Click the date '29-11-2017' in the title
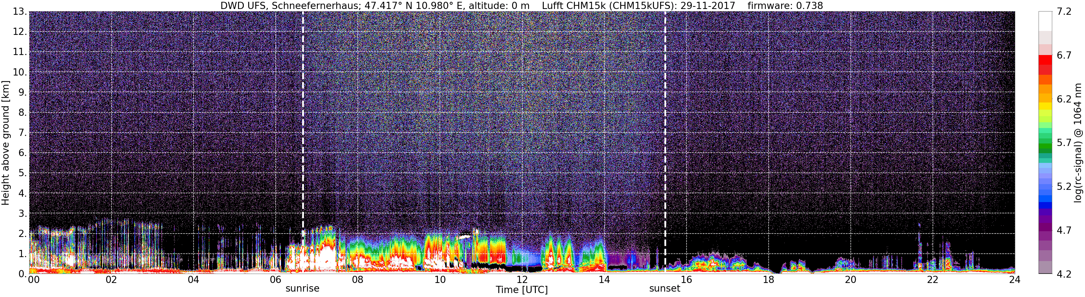Image resolution: width=1085 pixels, height=297 pixels. click(x=708, y=6)
